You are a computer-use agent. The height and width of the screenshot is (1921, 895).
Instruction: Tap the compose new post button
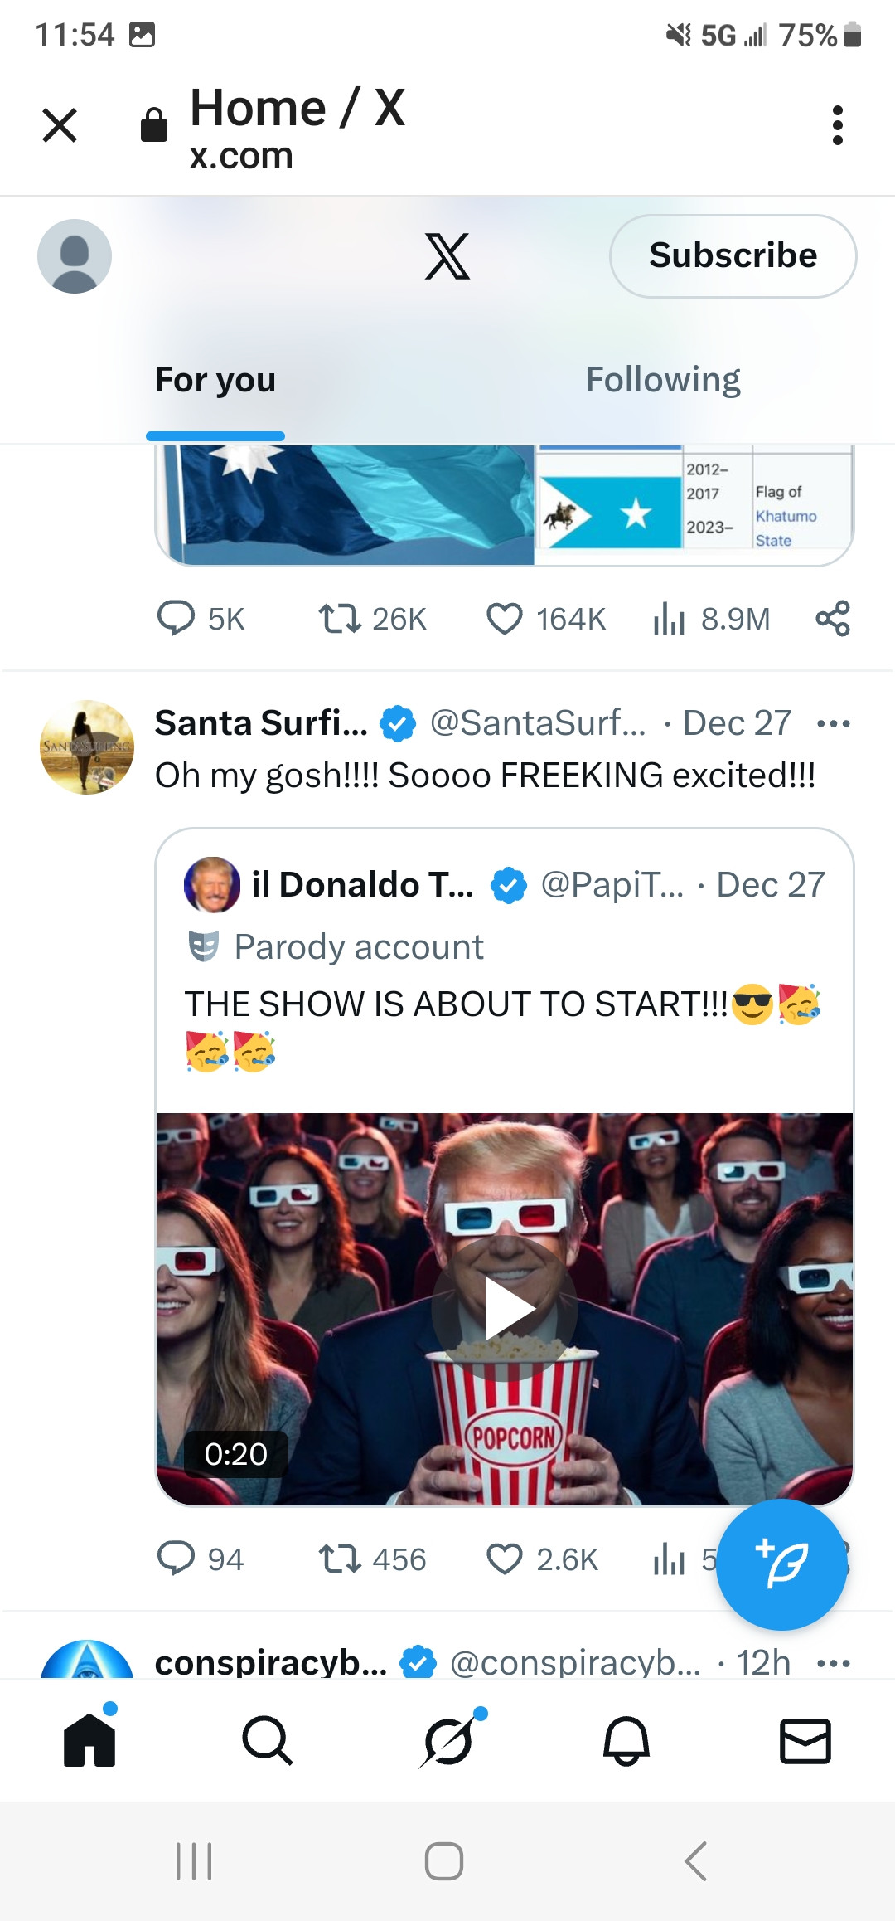(x=781, y=1564)
